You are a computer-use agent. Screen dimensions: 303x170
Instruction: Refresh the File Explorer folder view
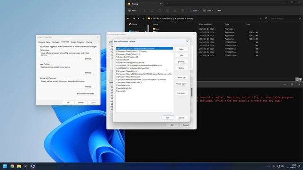click(x=266, y=18)
